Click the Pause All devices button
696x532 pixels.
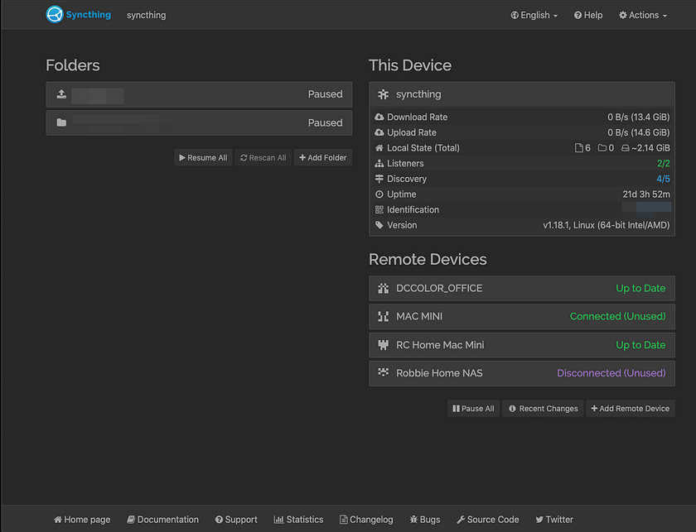pyautogui.click(x=473, y=409)
